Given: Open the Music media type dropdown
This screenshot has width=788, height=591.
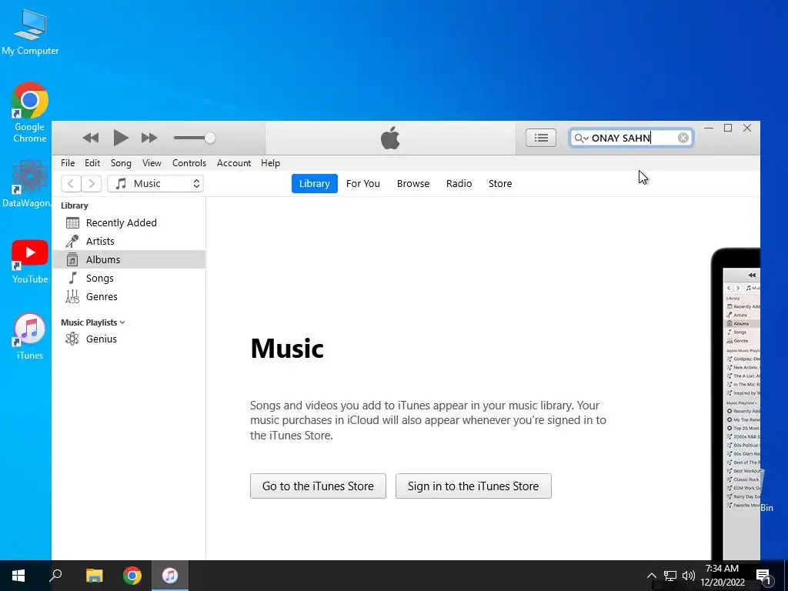Looking at the screenshot, I should click(155, 183).
